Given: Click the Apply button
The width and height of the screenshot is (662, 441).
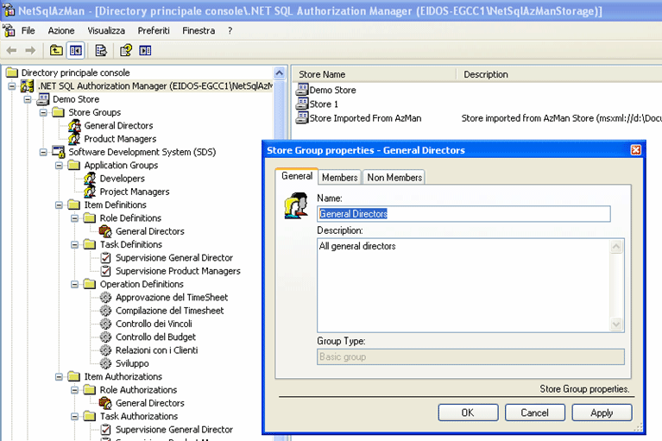Looking at the screenshot, I should click(x=602, y=413).
